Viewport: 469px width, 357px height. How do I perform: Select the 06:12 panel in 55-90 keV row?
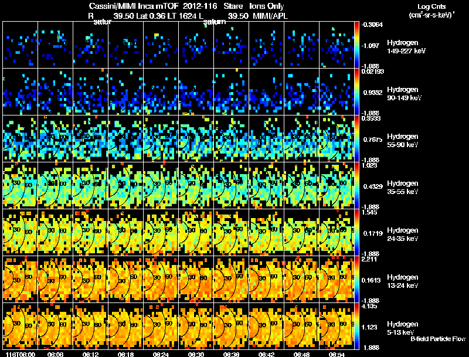point(91,138)
